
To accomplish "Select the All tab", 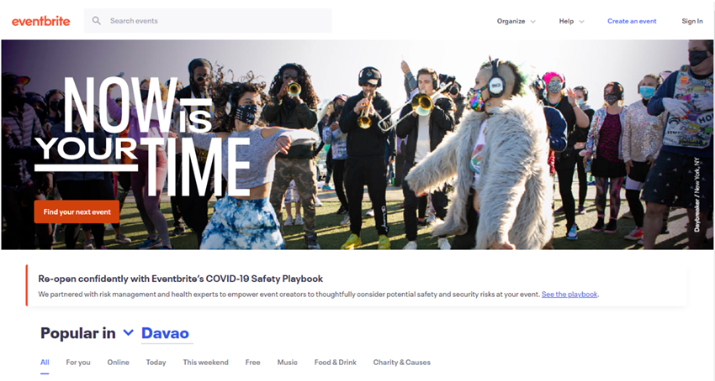I will (45, 363).
